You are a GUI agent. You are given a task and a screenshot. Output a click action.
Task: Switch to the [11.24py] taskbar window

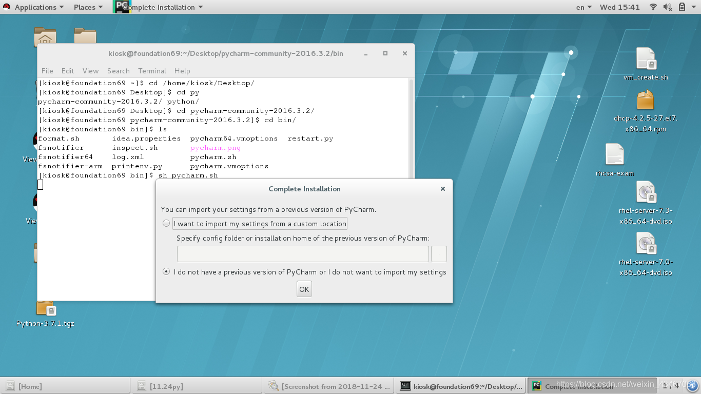(x=196, y=386)
